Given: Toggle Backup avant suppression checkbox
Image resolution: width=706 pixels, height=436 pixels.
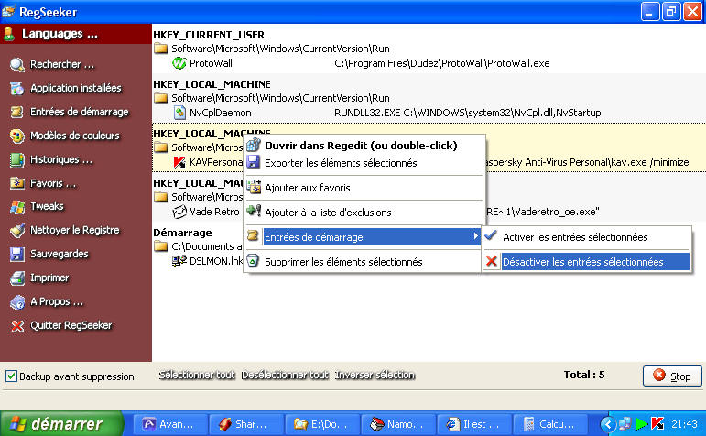Looking at the screenshot, I should pyautogui.click(x=11, y=376).
